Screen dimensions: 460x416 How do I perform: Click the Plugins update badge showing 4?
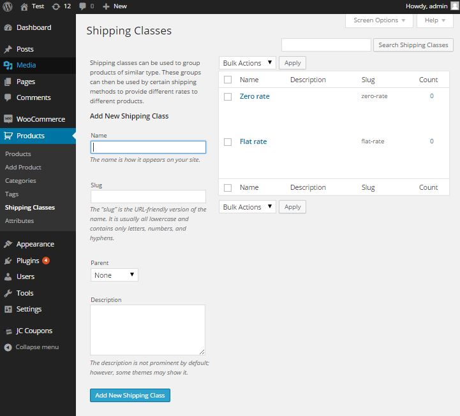coord(46,260)
